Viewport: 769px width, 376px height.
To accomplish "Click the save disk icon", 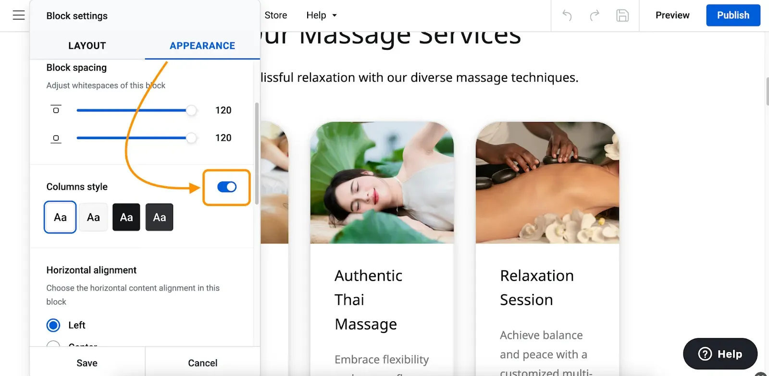I will pos(622,15).
